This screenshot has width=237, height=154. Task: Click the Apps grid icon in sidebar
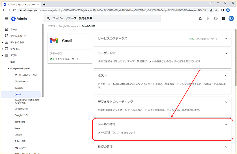pos(6,55)
